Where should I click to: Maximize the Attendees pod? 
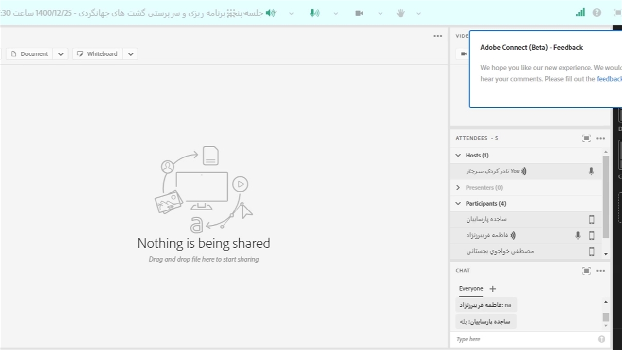coord(587,138)
